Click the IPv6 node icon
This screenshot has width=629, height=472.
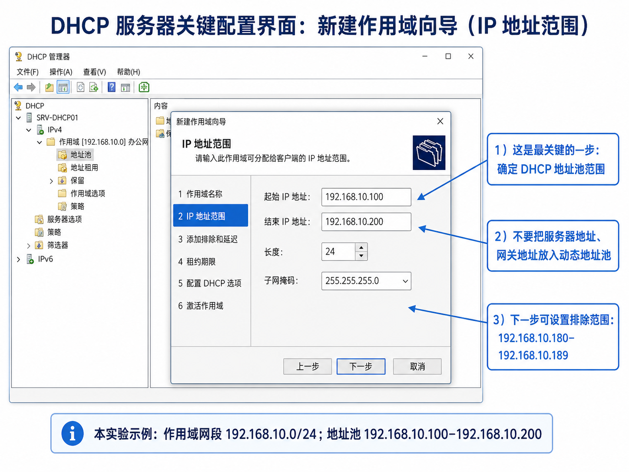(x=30, y=259)
